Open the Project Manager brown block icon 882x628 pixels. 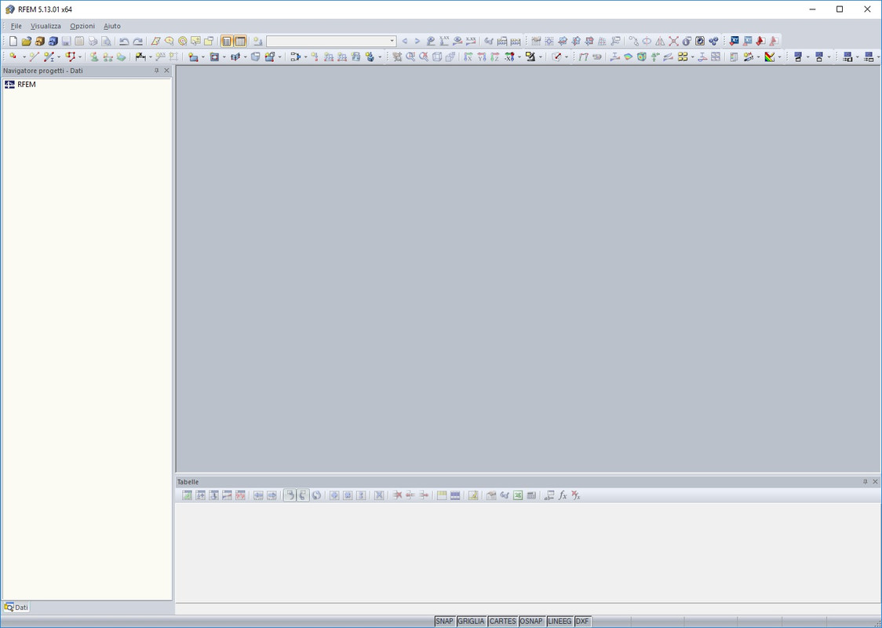click(40, 41)
